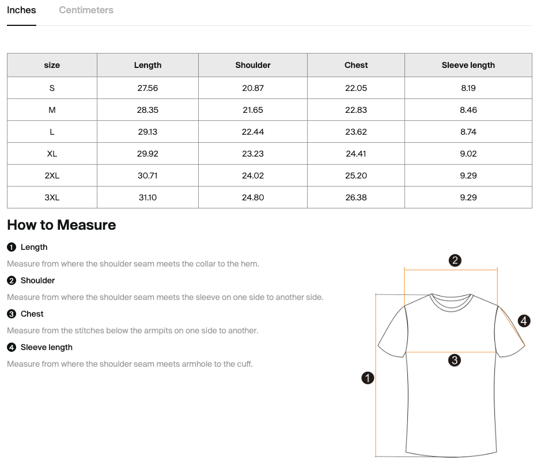Click the Chest column header
The height and width of the screenshot is (475, 537).
[x=356, y=65]
